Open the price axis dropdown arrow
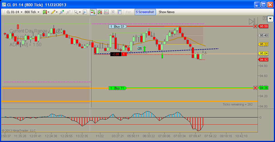The image size is (275, 142). click(x=270, y=19)
